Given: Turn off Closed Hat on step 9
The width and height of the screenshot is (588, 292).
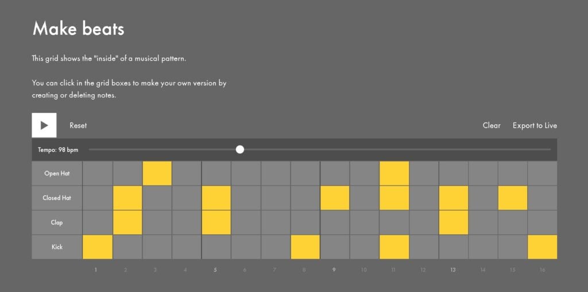Looking at the screenshot, I should (335, 198).
